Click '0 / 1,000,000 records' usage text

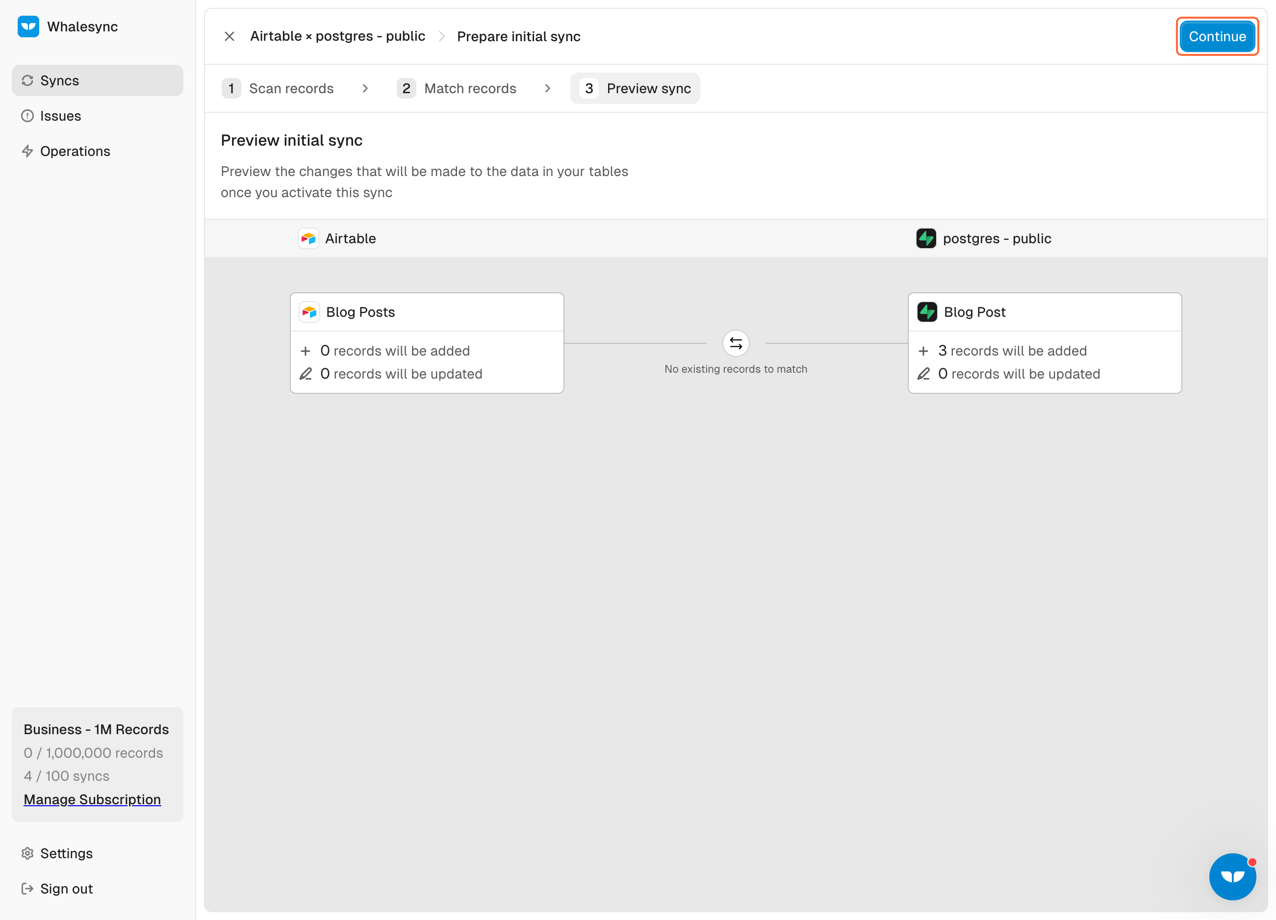tap(93, 753)
